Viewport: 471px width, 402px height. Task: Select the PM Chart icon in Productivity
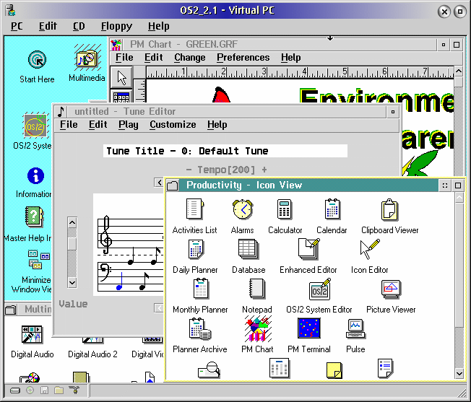[x=258, y=329]
